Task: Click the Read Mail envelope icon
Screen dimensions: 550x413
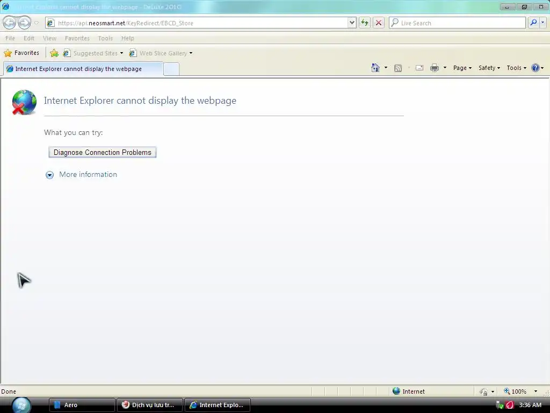Action: coord(419,68)
